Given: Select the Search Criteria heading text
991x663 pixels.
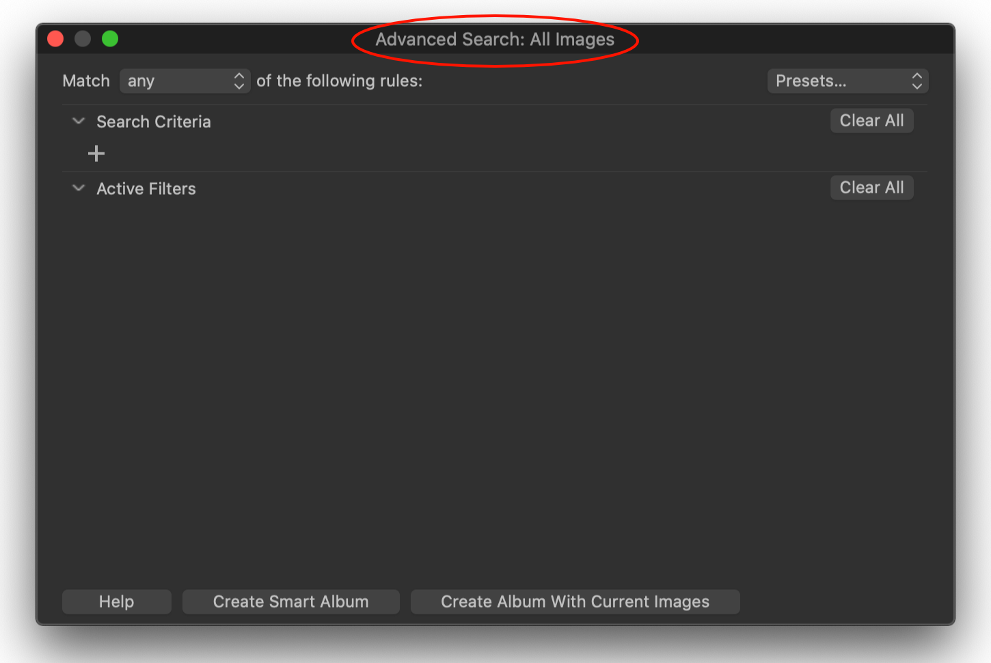Looking at the screenshot, I should 154,122.
